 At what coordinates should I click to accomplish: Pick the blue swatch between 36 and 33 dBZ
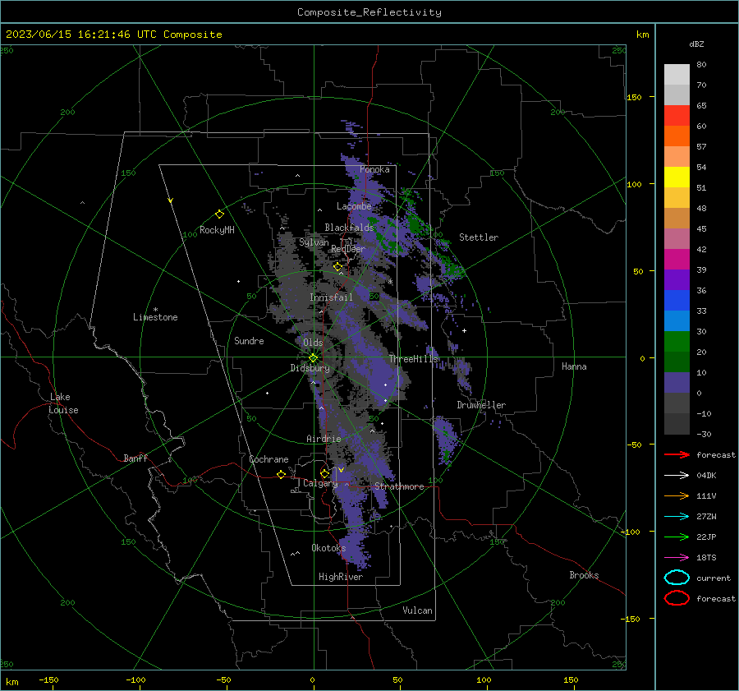[677, 301]
